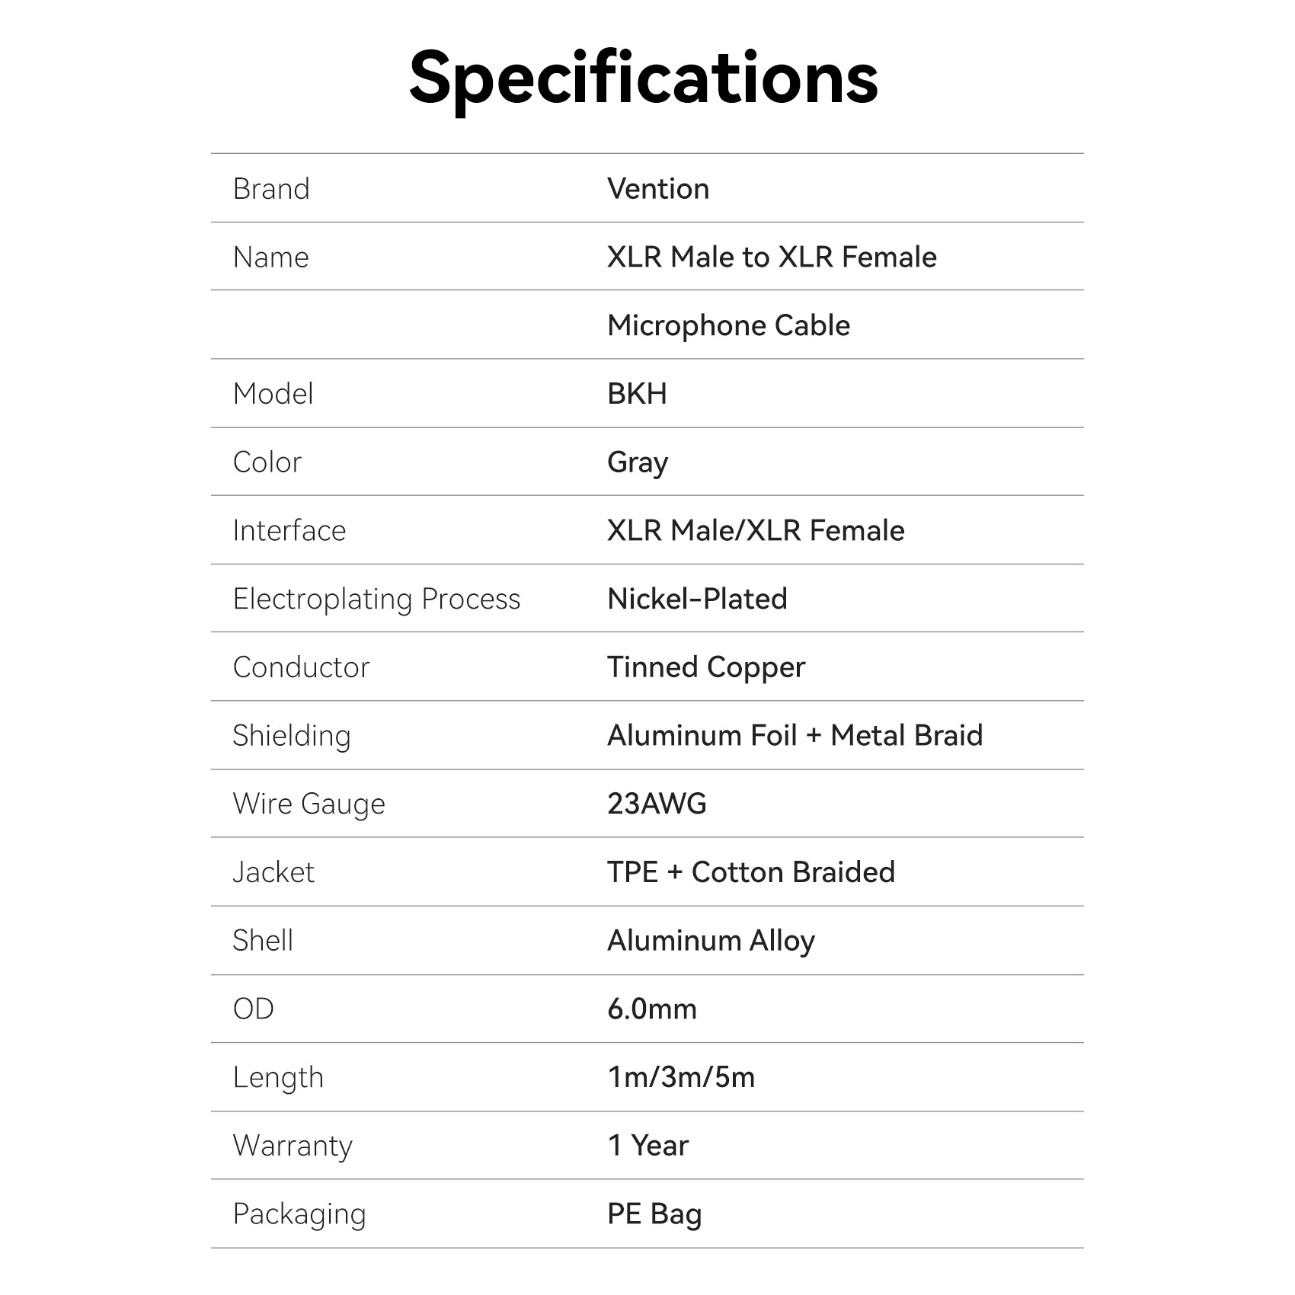Click the Specifications heading

pos(644,78)
